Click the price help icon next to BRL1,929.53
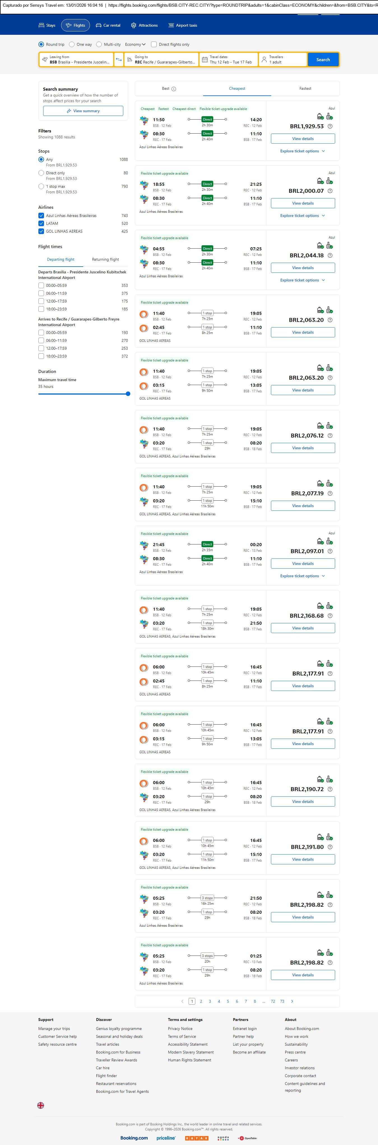Viewport: 378px width, 1145px height. 330,127
